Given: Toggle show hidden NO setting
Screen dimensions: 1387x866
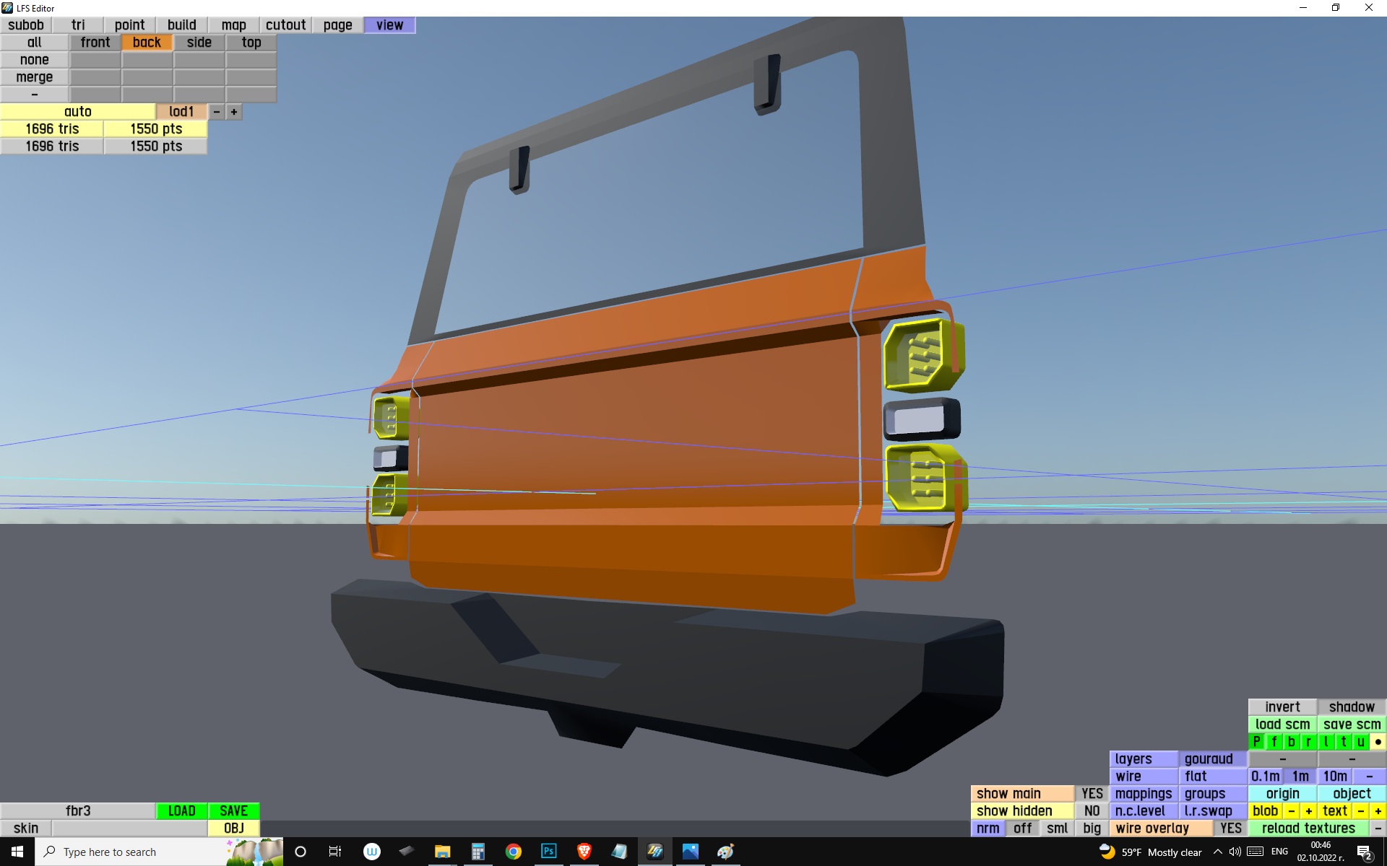Looking at the screenshot, I should [x=1092, y=811].
